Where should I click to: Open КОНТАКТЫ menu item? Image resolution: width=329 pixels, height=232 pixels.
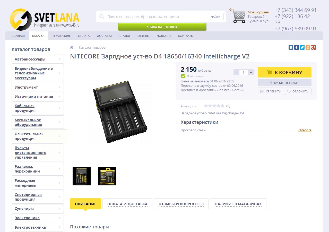[x=186, y=36]
